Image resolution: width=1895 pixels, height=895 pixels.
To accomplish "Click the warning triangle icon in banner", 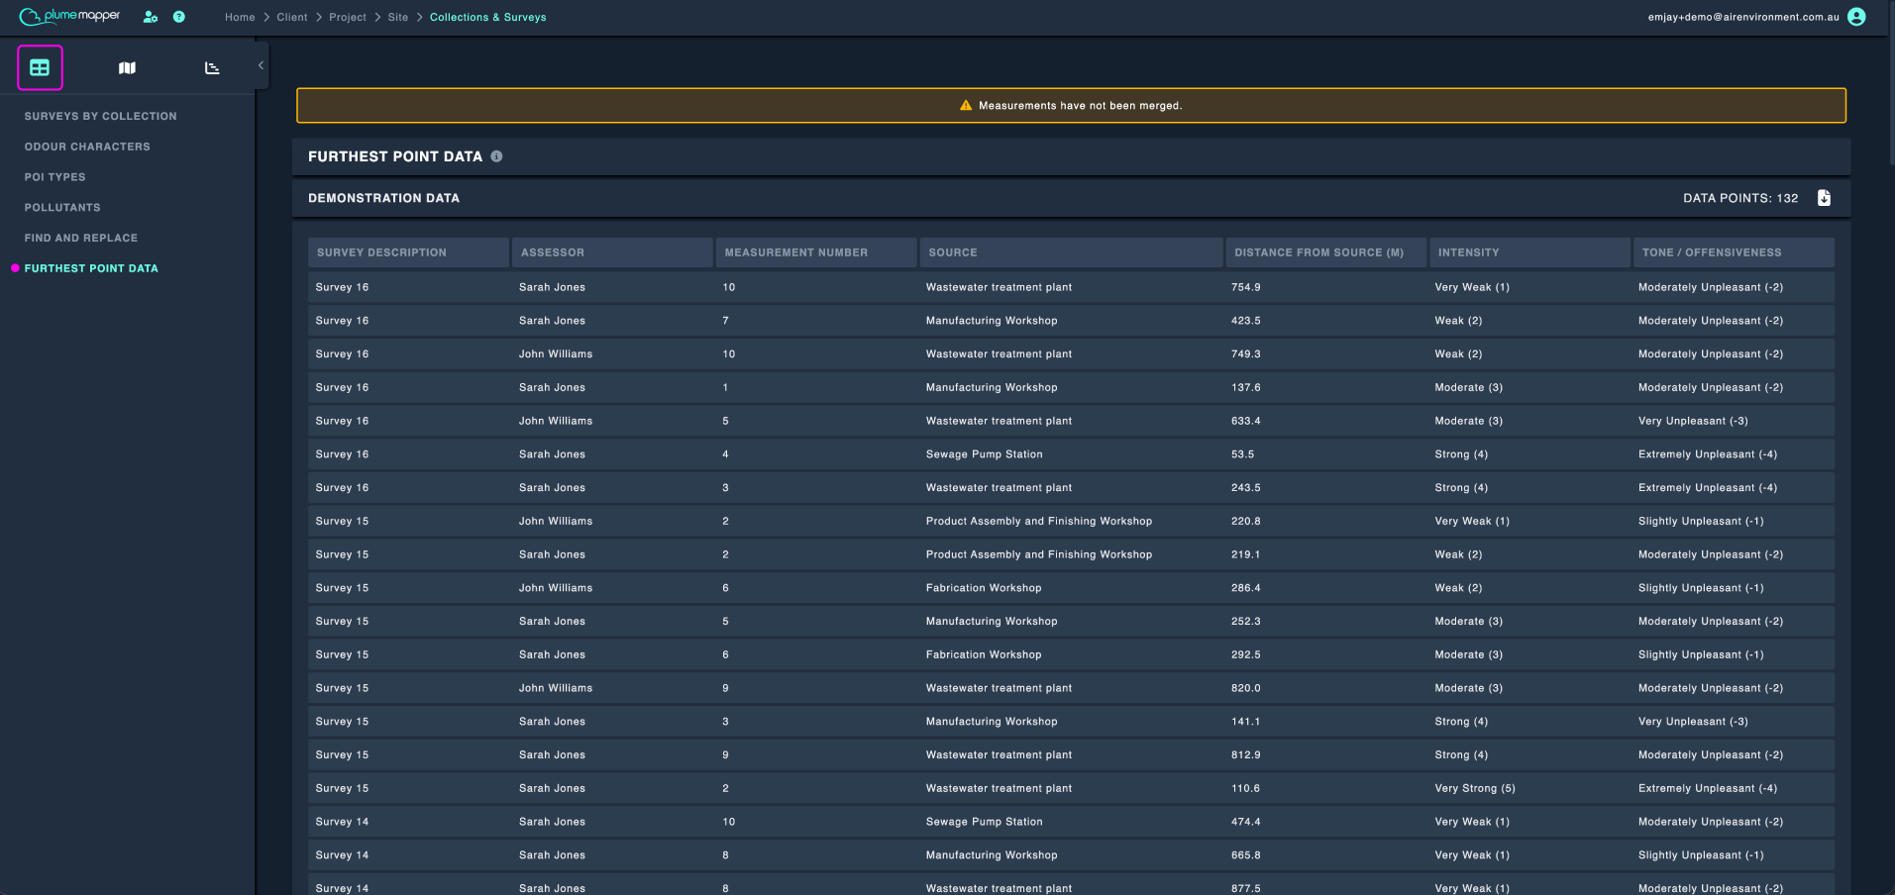I will 966,105.
